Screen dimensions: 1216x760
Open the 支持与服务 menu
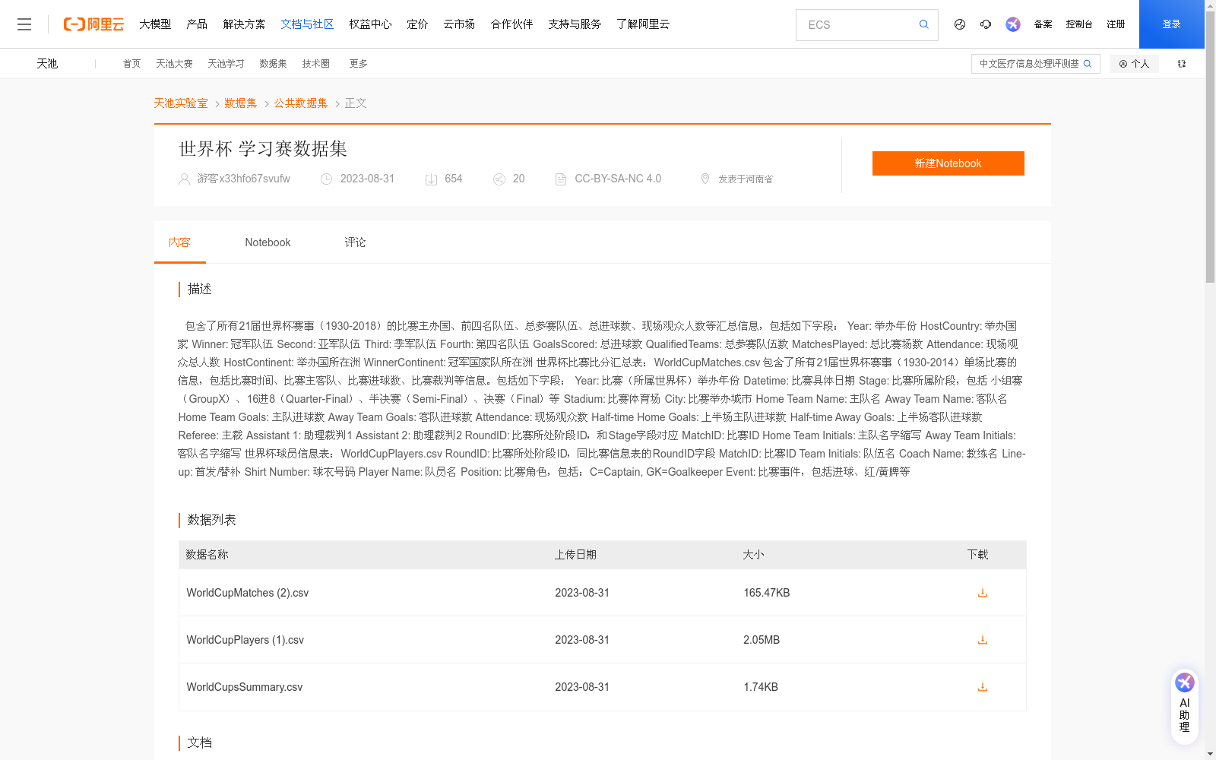coord(575,24)
